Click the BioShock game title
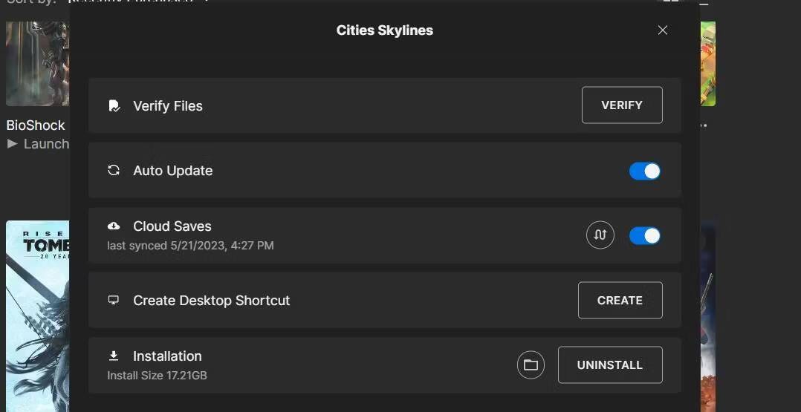The width and height of the screenshot is (801, 412). (x=36, y=125)
